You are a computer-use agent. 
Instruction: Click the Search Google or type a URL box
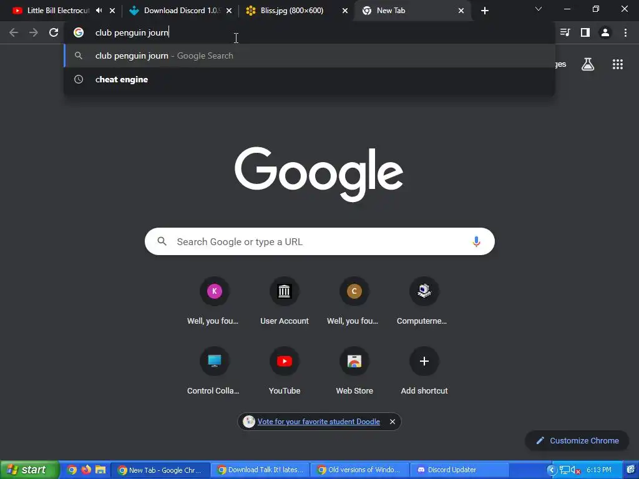click(319, 241)
